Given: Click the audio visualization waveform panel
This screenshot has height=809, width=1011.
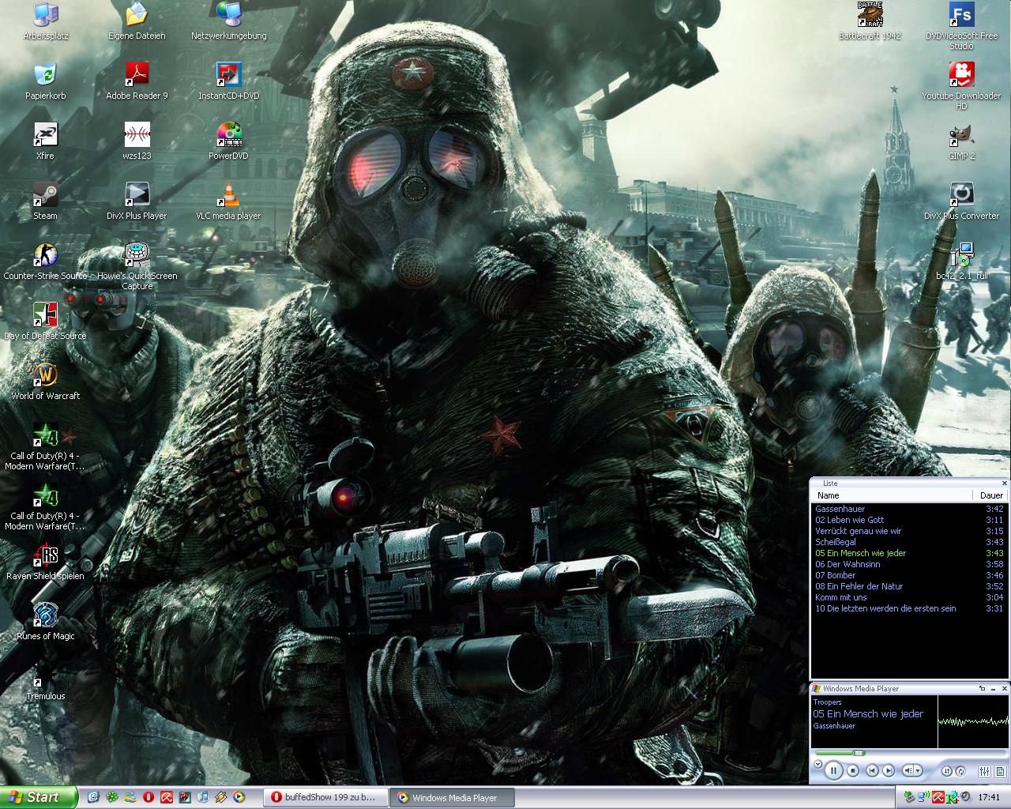Looking at the screenshot, I should pos(973,721).
